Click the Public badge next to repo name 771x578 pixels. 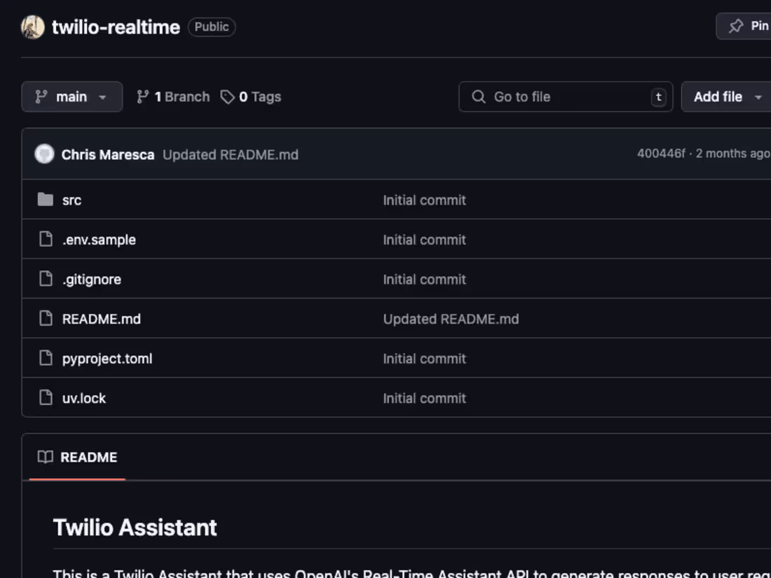[212, 27]
